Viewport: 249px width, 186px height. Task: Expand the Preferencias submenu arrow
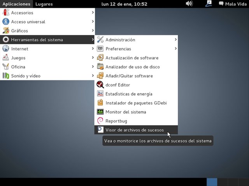pyautogui.click(x=175, y=49)
